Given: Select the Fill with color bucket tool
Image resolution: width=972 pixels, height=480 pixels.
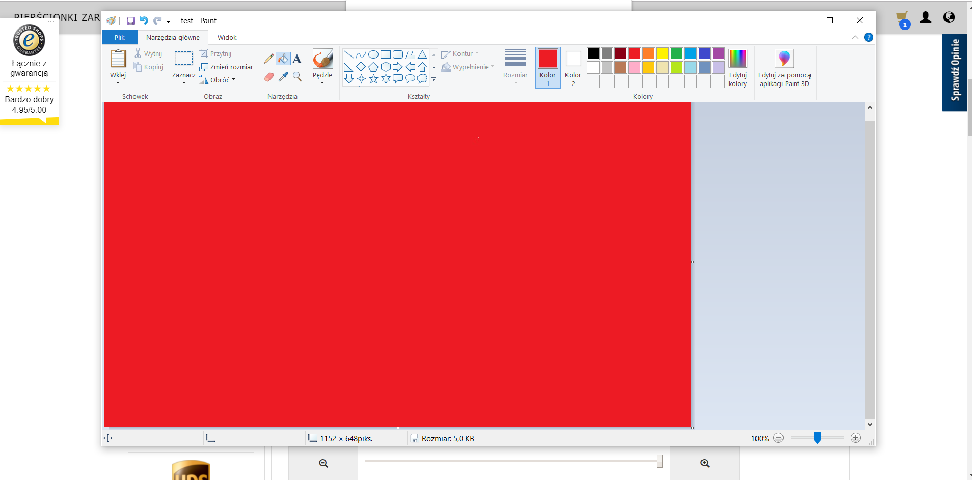Looking at the screenshot, I should [x=283, y=59].
